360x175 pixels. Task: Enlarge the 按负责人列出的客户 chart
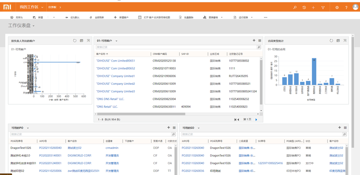coord(88,41)
